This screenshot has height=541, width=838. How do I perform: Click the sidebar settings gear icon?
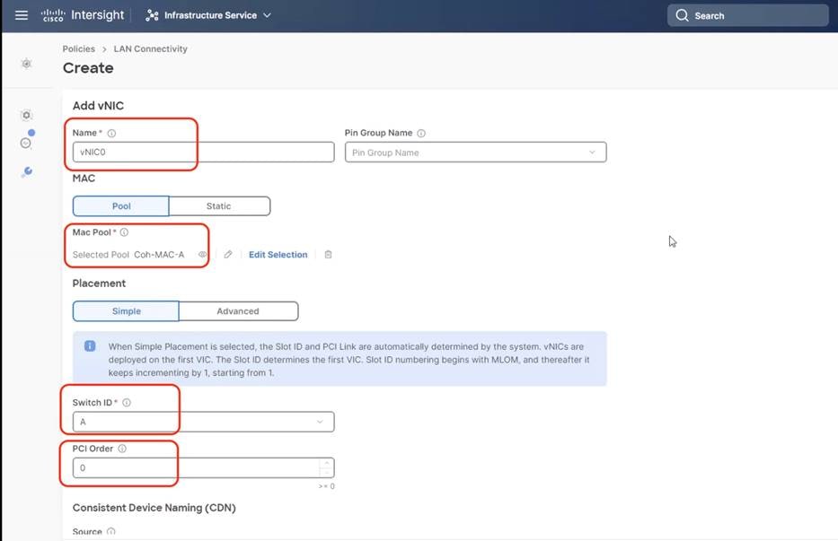tap(26, 115)
